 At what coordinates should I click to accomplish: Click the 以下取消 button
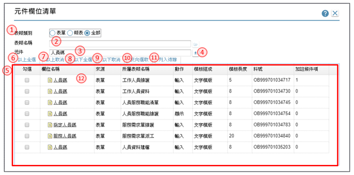[x=111, y=60]
